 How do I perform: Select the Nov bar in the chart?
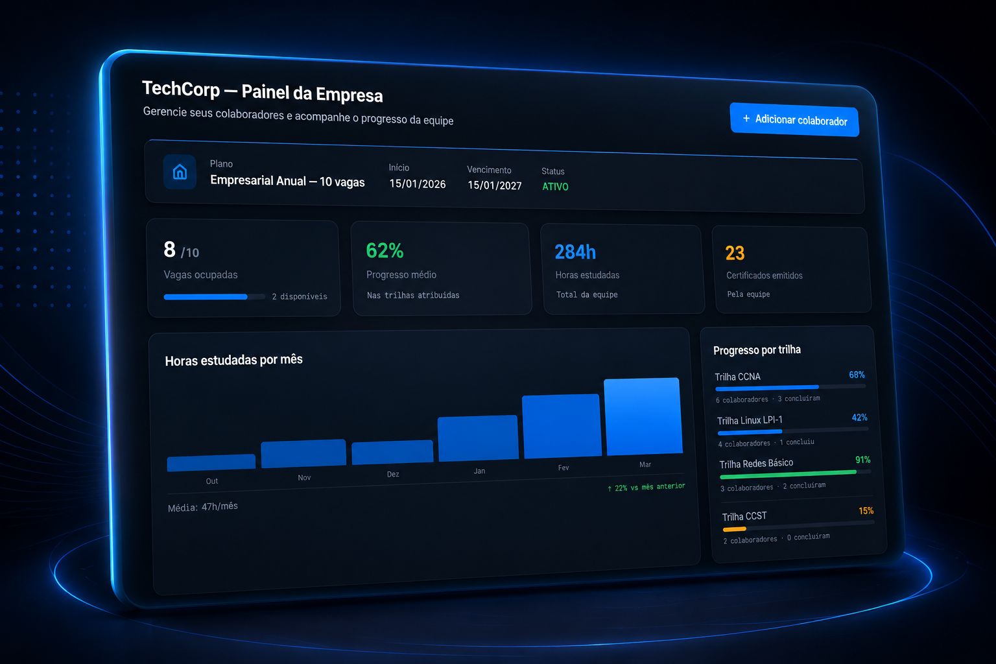[x=303, y=453]
